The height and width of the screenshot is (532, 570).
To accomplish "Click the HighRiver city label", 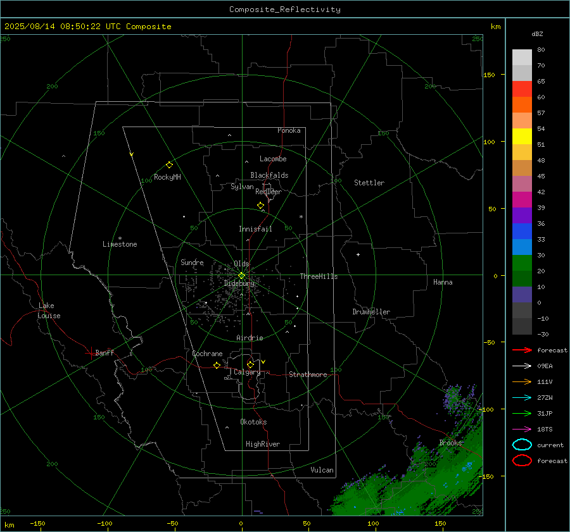I will point(263,444).
